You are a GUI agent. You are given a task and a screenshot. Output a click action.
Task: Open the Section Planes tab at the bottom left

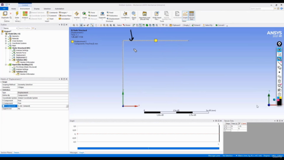6,152
